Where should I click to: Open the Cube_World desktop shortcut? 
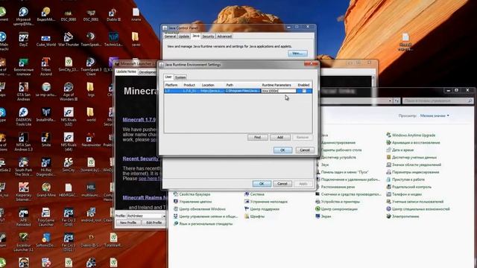46,39
